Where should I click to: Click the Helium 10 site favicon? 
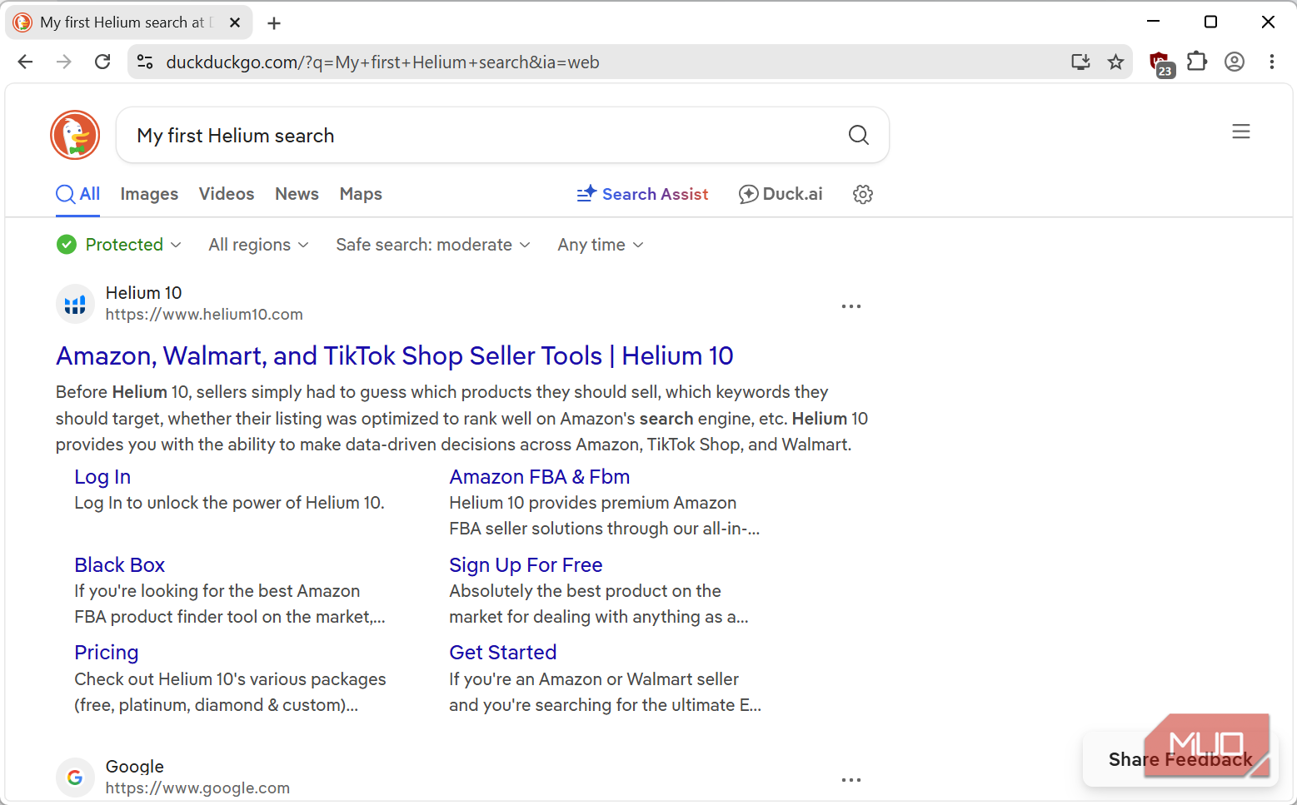click(x=75, y=304)
